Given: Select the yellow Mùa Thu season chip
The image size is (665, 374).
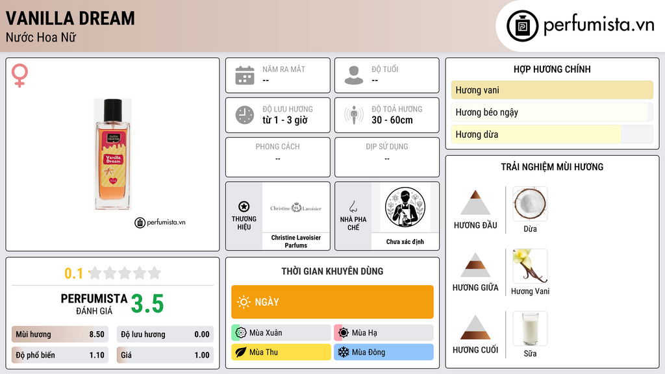Looking at the screenshot, I should [281, 352].
